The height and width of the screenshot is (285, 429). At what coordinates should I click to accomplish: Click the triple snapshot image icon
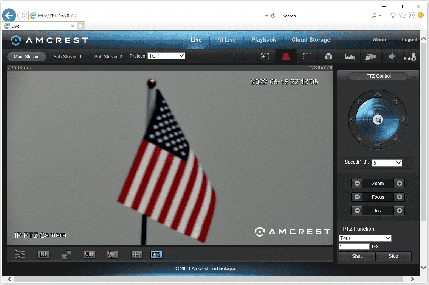point(350,56)
